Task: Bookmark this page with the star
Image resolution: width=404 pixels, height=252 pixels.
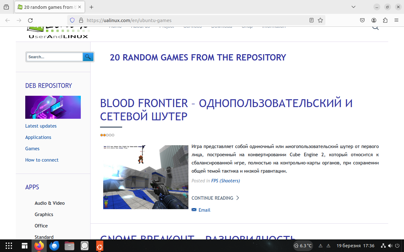Action: click(320, 20)
